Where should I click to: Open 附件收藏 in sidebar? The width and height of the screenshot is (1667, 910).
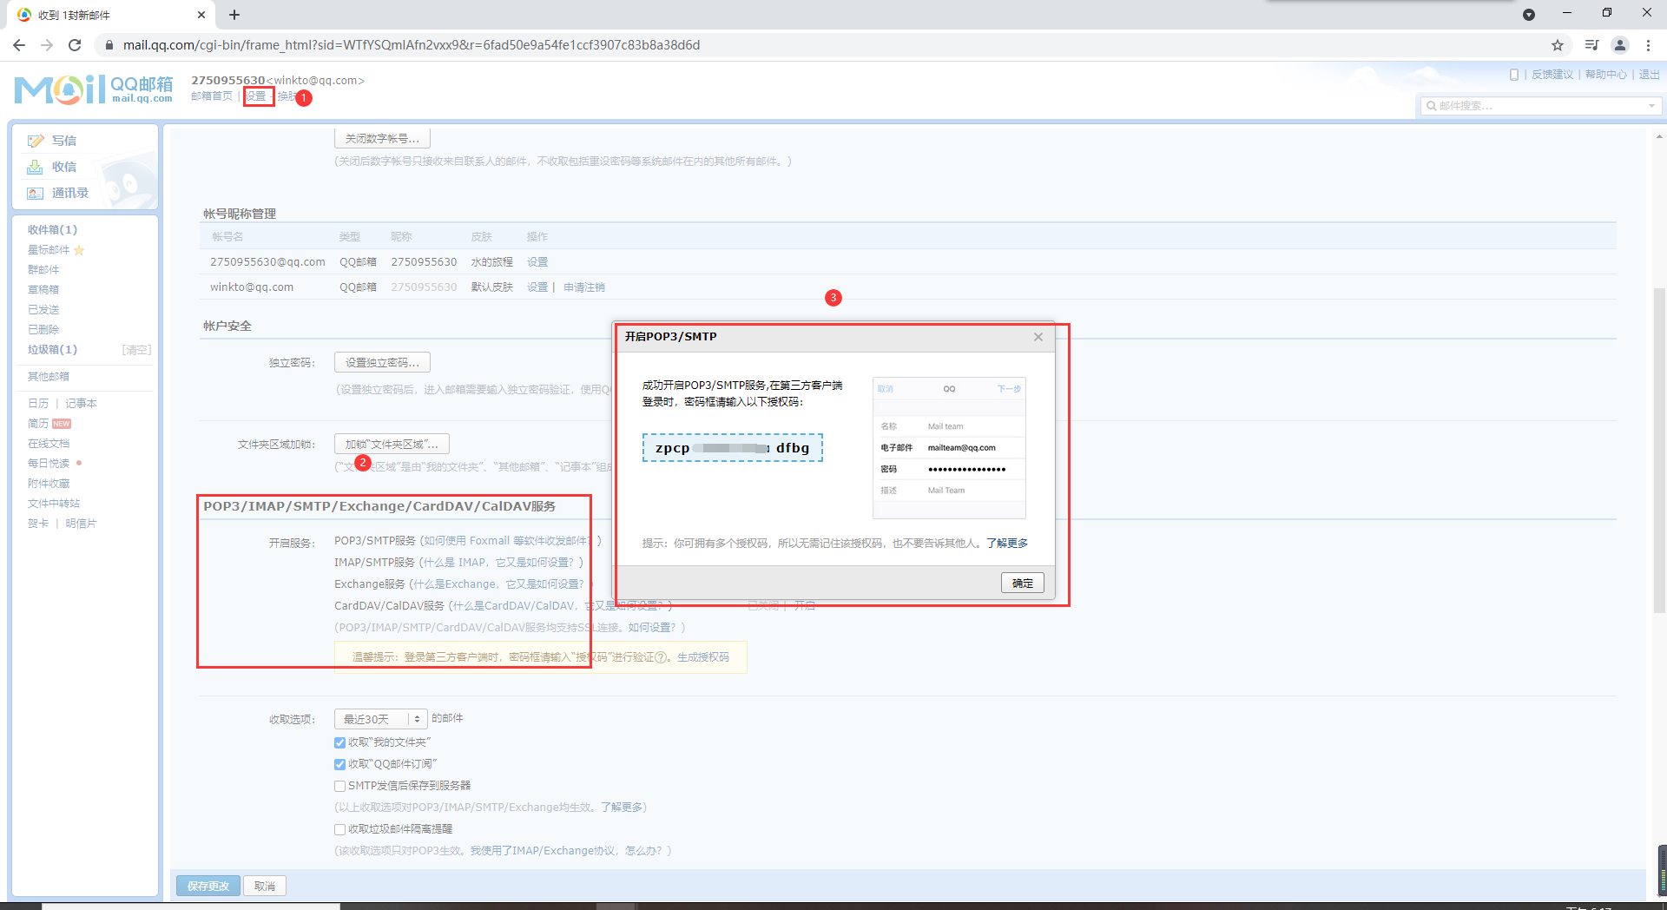pos(49,484)
